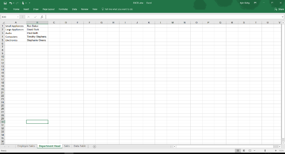Open the Data ribbon tab
The image size is (285, 154).
(x=75, y=9)
